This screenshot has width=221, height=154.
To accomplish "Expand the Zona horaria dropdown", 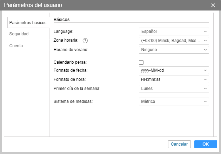I will [x=174, y=41].
